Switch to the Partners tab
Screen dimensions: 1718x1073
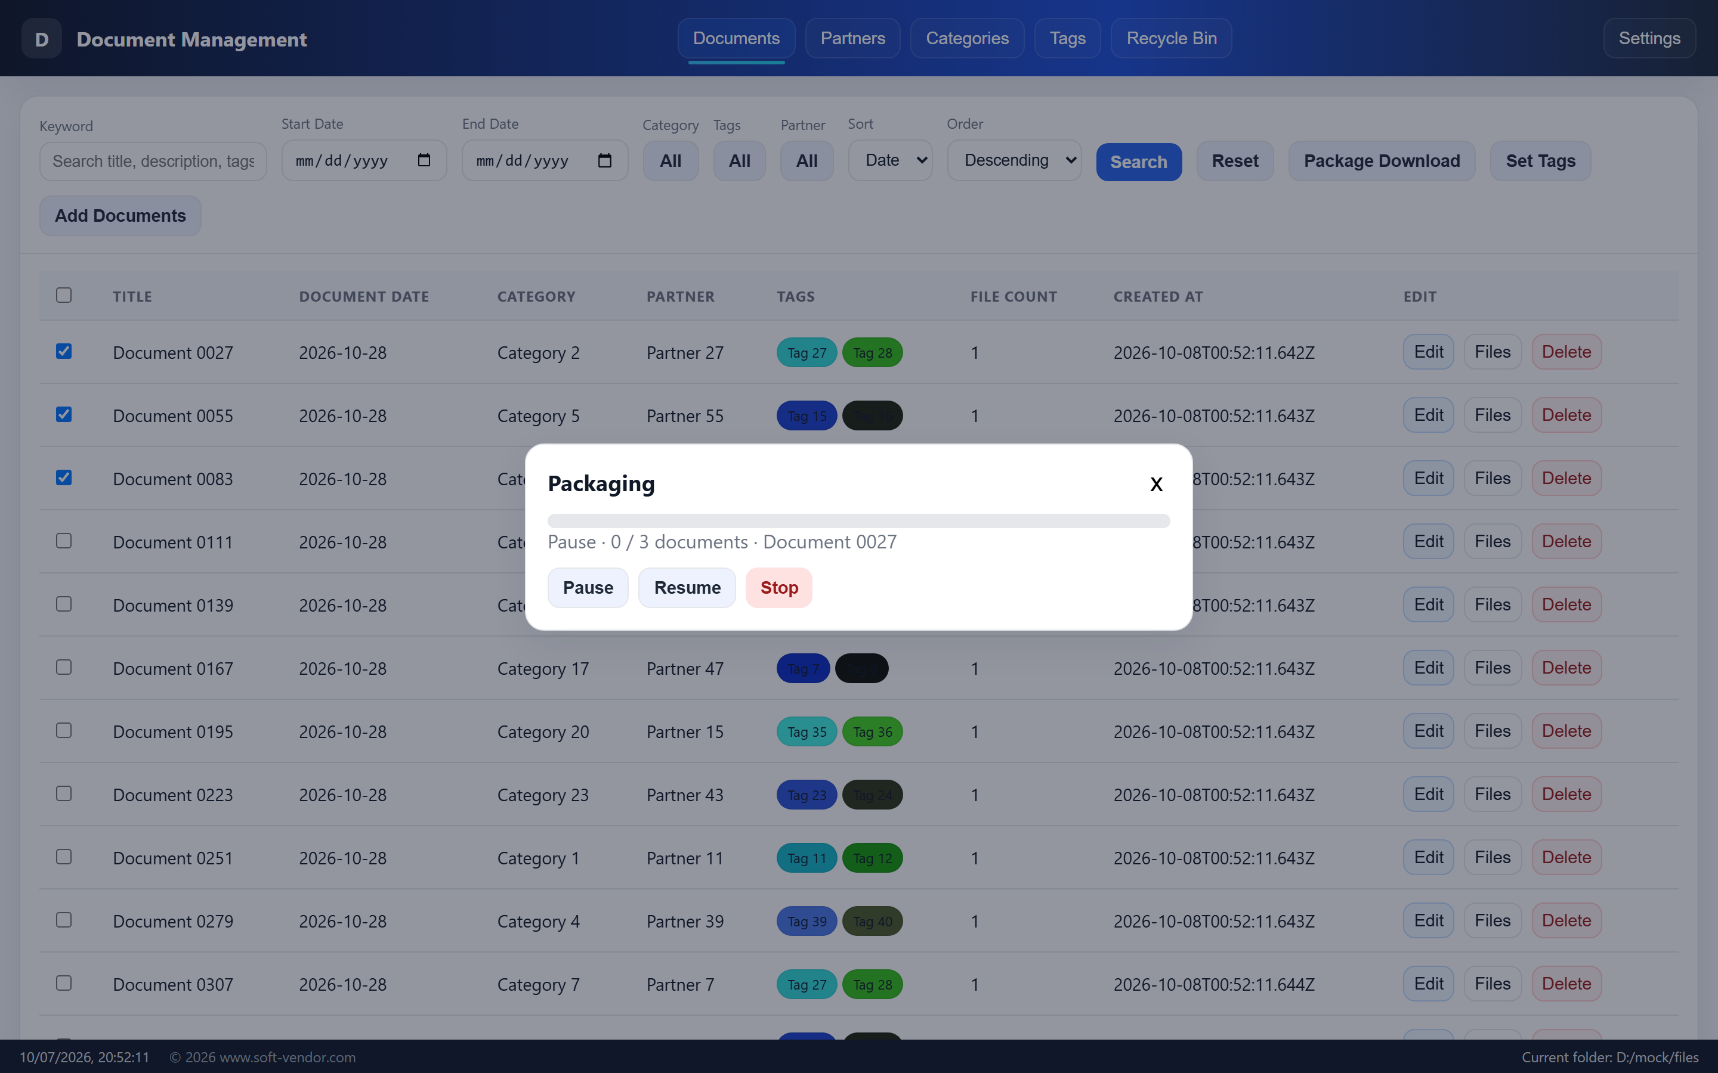coord(852,38)
